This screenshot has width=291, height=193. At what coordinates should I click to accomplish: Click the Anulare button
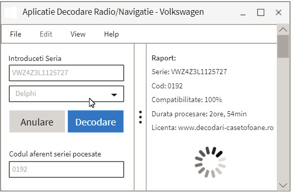(x=37, y=121)
